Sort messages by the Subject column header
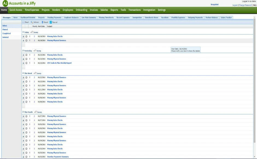The width and height of the screenshot is (257, 159). click(50, 26)
